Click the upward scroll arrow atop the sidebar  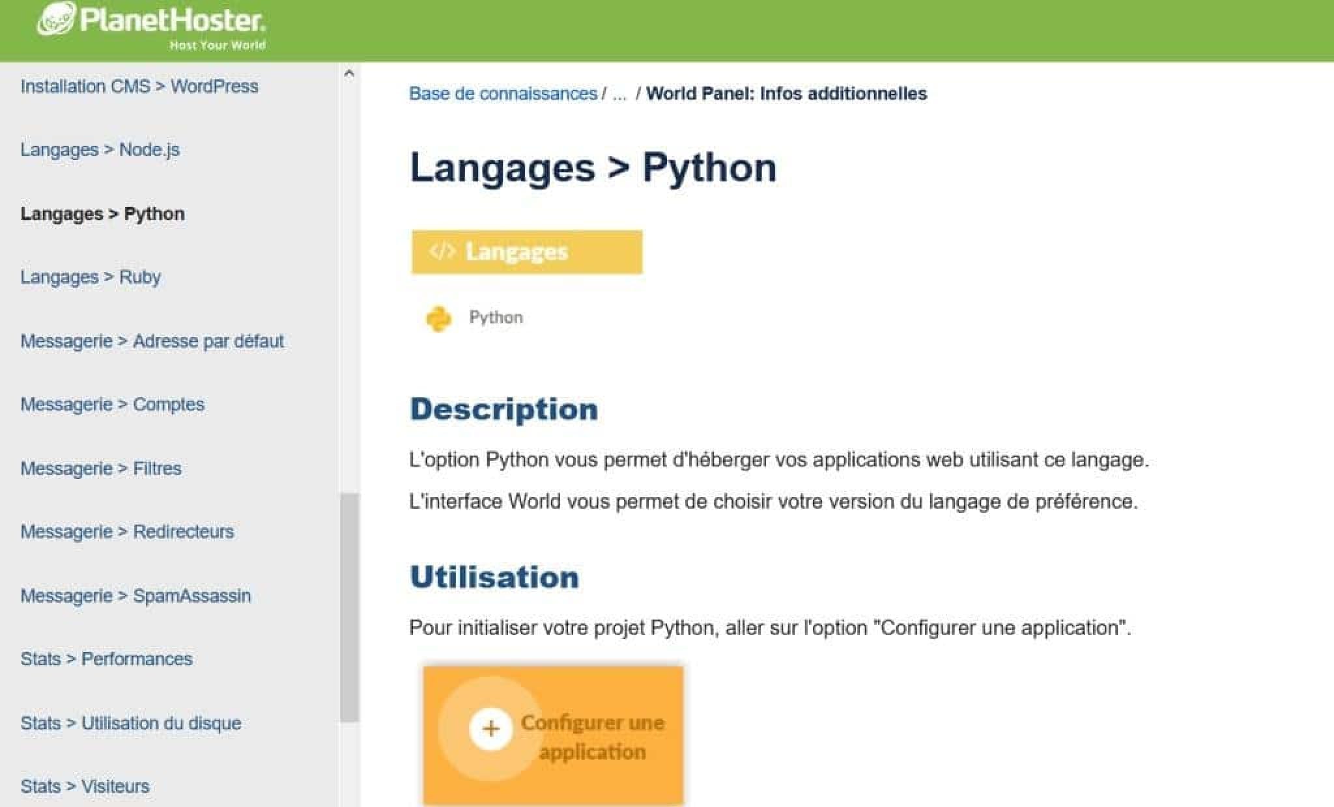349,73
